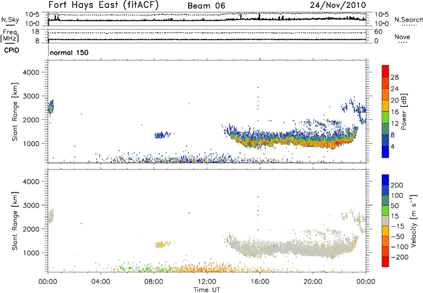Image resolution: width=423 pixels, height=293 pixels.
Task: Click the '60' Nave axis label
Action: (379, 32)
